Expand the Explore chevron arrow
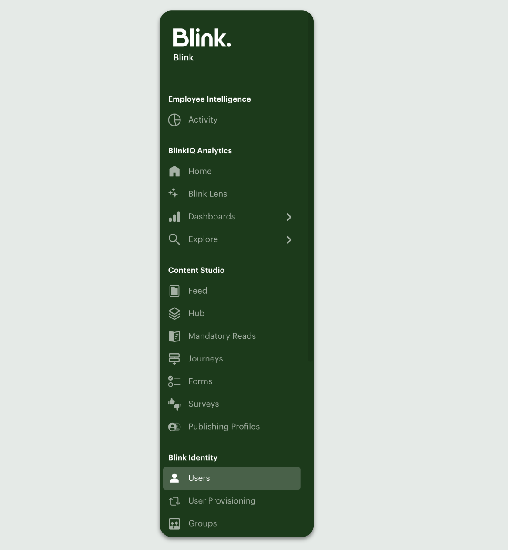The height and width of the screenshot is (550, 508). point(289,239)
